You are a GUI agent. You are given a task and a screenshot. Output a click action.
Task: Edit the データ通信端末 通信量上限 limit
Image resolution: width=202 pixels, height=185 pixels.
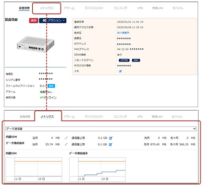pyautogui.click(x=111, y=145)
